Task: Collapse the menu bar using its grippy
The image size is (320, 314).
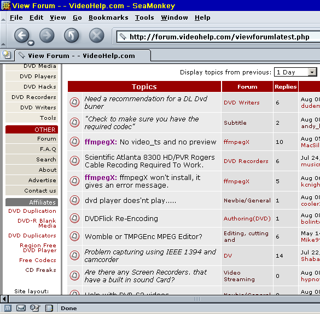Action: pyautogui.click(x=3, y=18)
